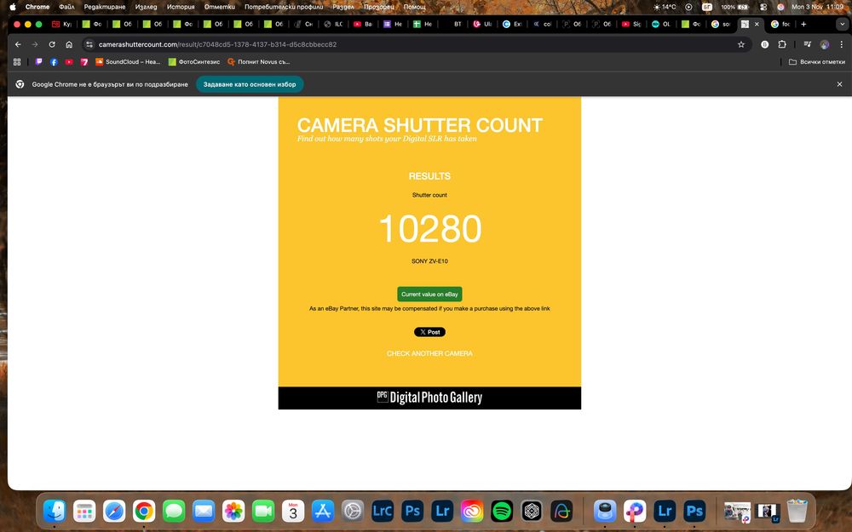Open the SoundCloud bookmark
The width and height of the screenshot is (852, 532).
point(128,62)
